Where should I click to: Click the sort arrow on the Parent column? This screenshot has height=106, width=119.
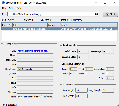click(10, 25)
